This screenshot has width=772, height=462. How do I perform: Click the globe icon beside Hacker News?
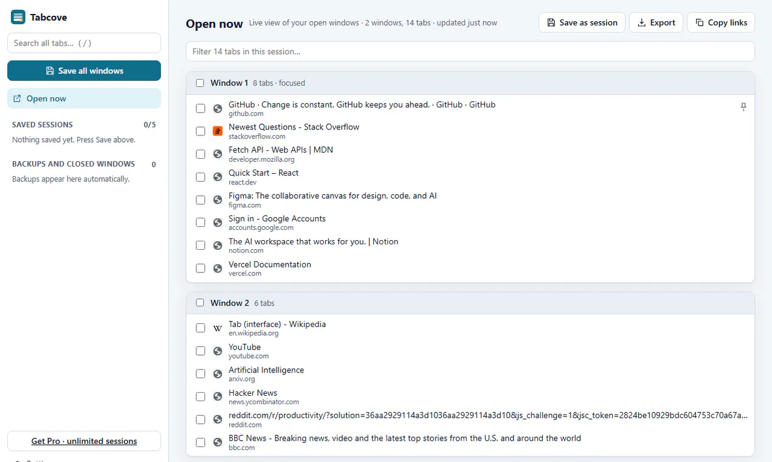(218, 396)
